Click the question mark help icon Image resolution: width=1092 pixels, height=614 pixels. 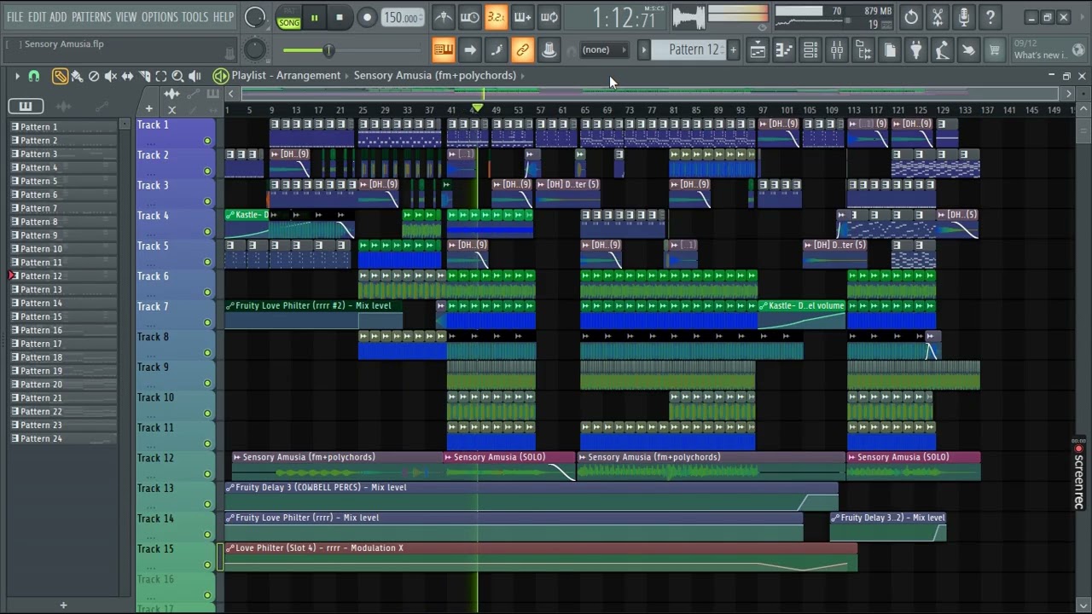[990, 17]
